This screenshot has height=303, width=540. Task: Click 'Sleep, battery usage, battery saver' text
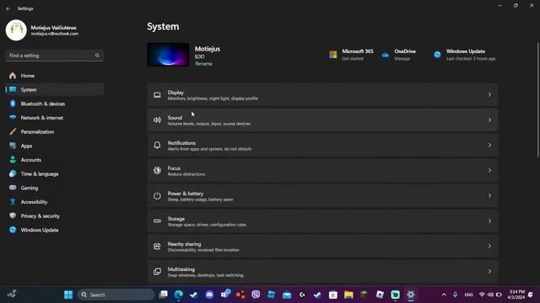pyautogui.click(x=201, y=199)
